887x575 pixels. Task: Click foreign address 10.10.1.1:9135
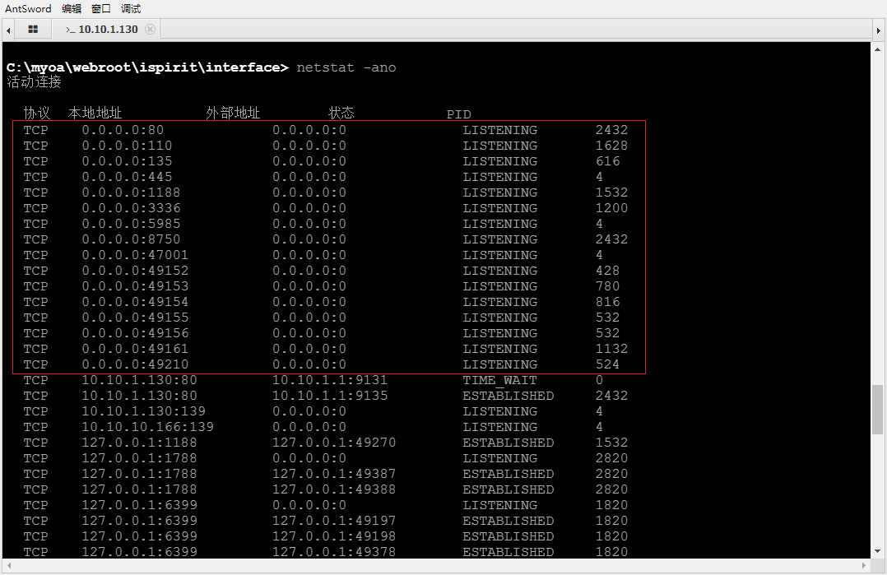point(330,396)
